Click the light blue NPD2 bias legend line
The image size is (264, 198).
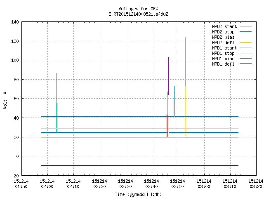245,37
